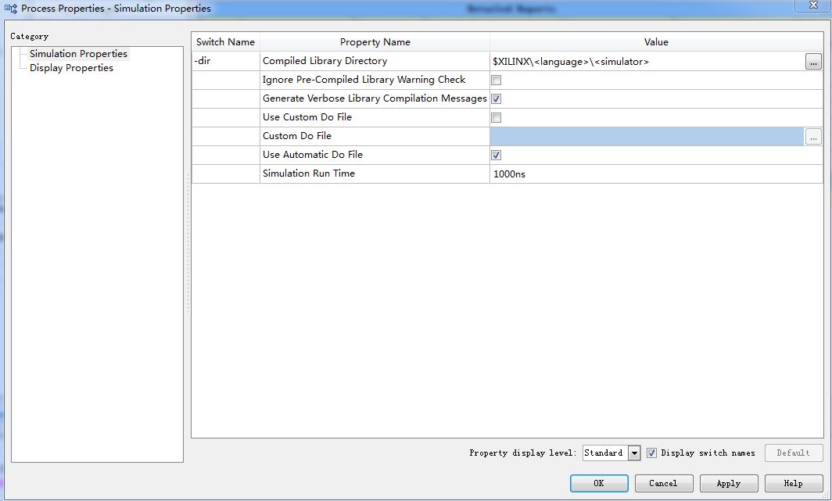Click the Switch Name column header
Screen dimensions: 832x501
coord(225,42)
